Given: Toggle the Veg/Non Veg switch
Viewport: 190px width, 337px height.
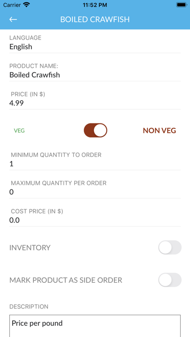Looking at the screenshot, I should 95,130.
